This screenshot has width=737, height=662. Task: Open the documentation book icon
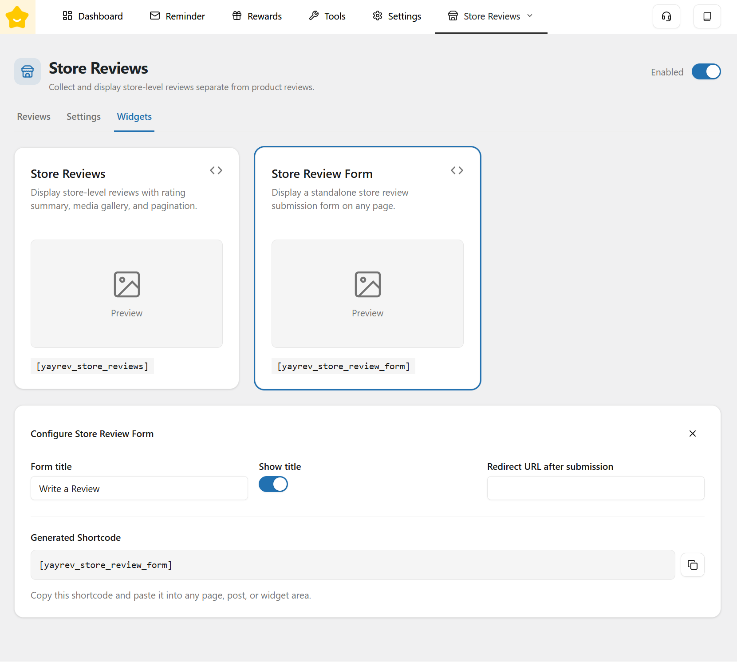[x=707, y=16]
